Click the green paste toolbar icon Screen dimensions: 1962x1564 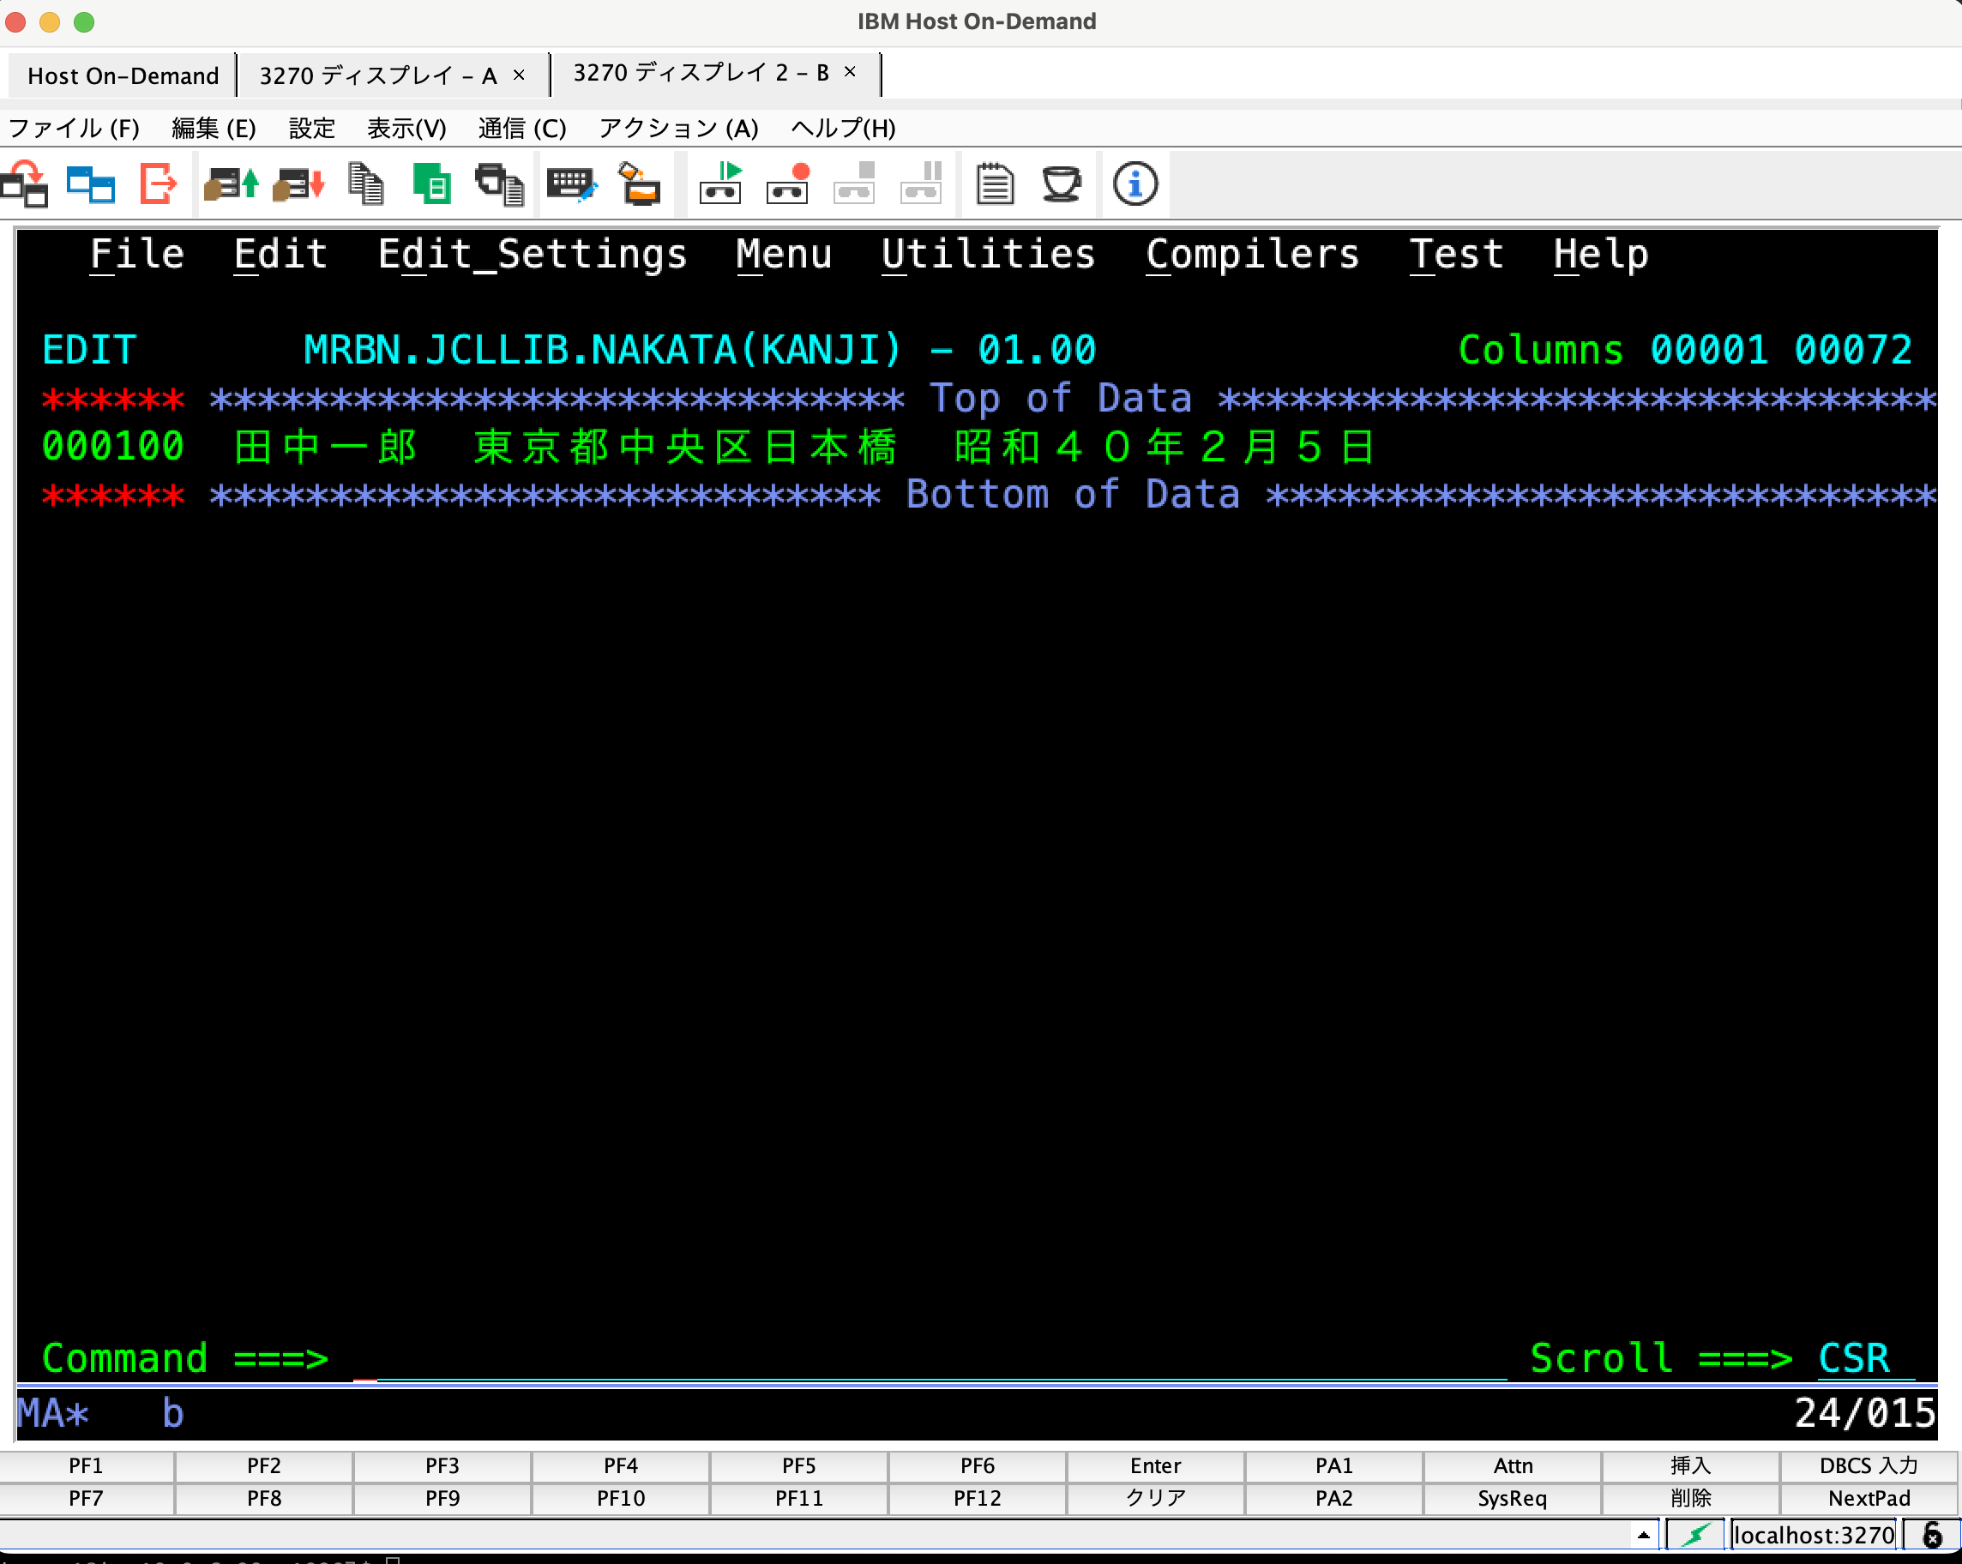[x=432, y=184]
